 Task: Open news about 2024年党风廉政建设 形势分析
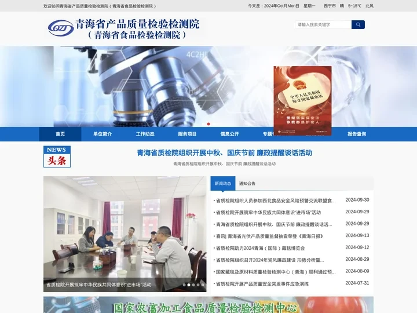(x=270, y=260)
